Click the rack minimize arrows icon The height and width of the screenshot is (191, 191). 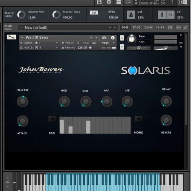(x=185, y=28)
